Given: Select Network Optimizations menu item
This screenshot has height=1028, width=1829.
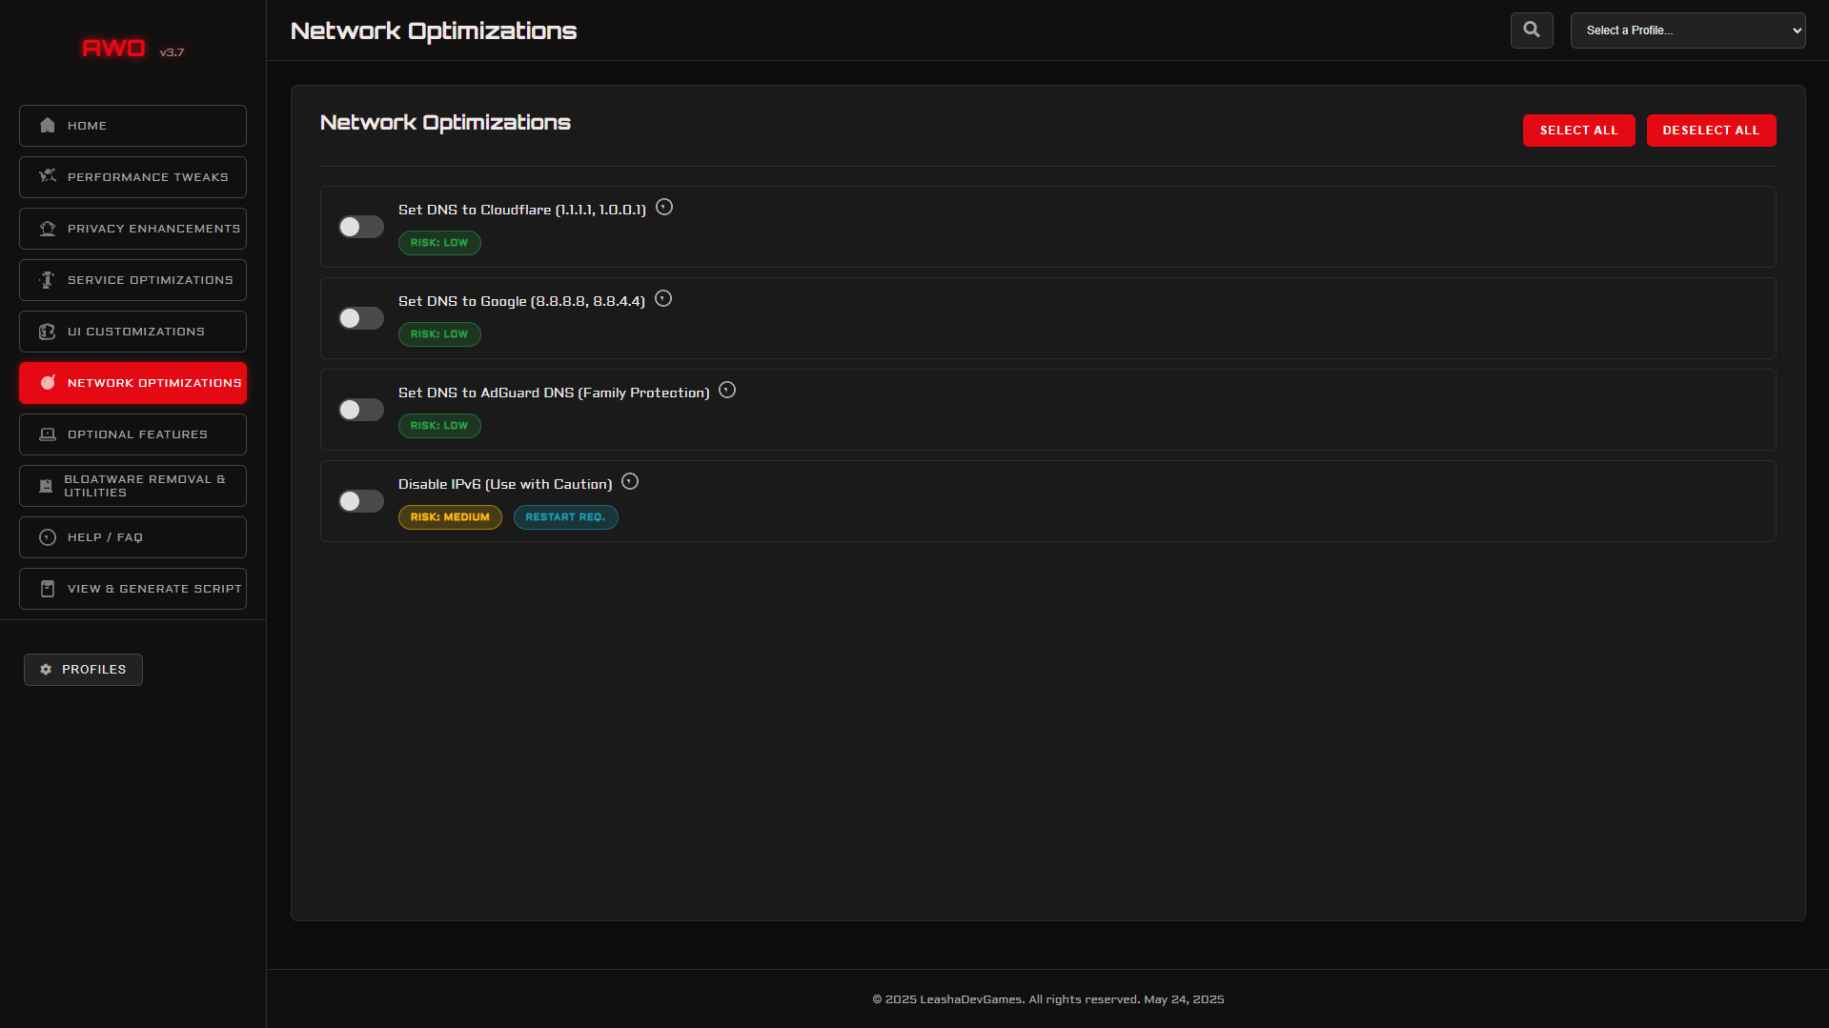Looking at the screenshot, I should pos(132,383).
